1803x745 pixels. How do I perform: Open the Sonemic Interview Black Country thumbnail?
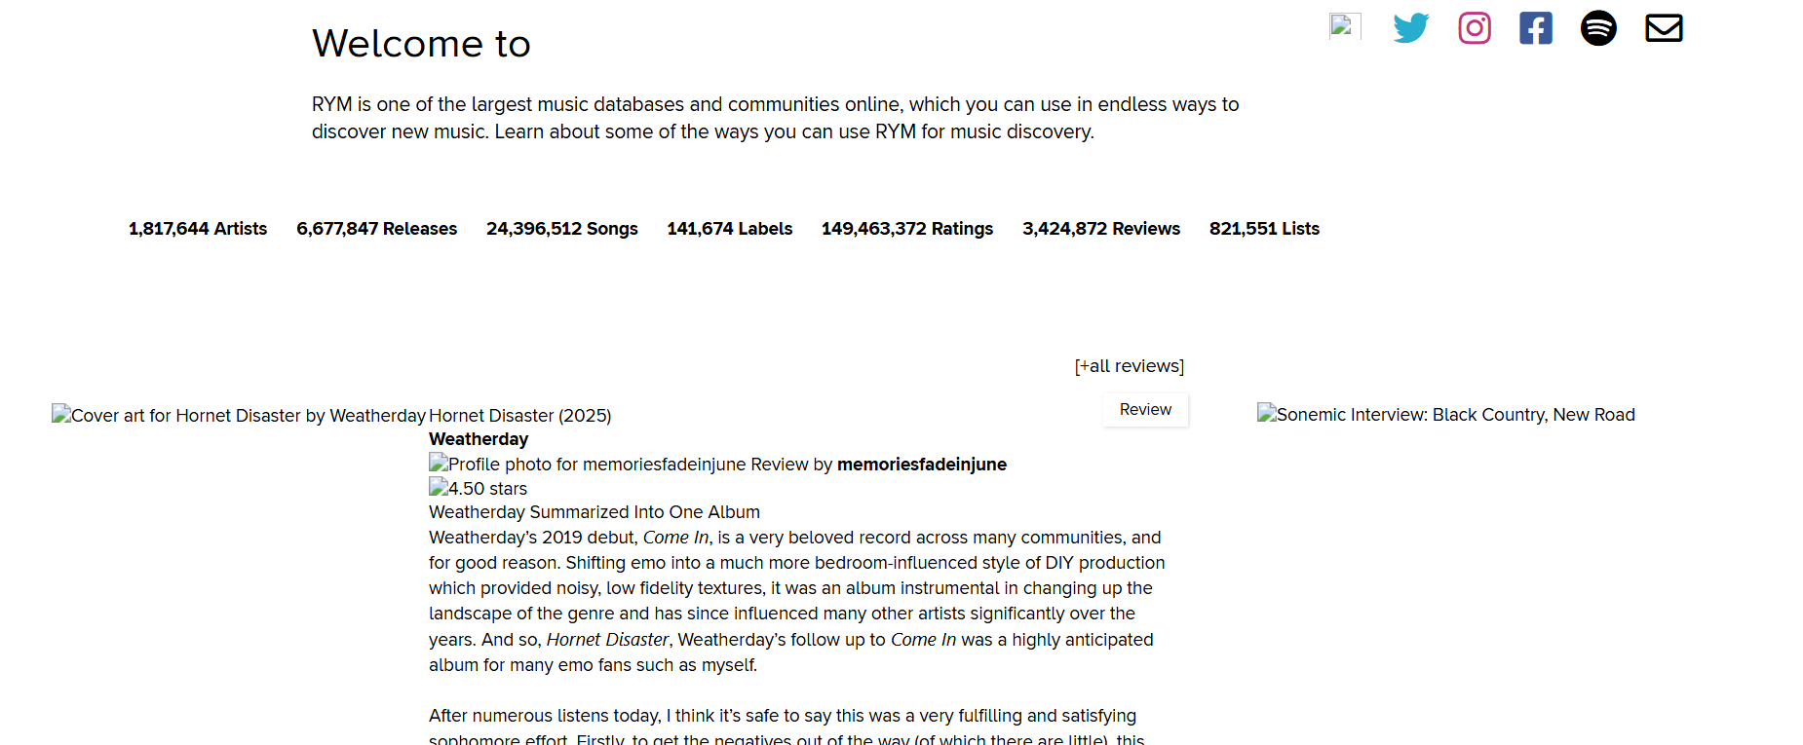(1446, 415)
